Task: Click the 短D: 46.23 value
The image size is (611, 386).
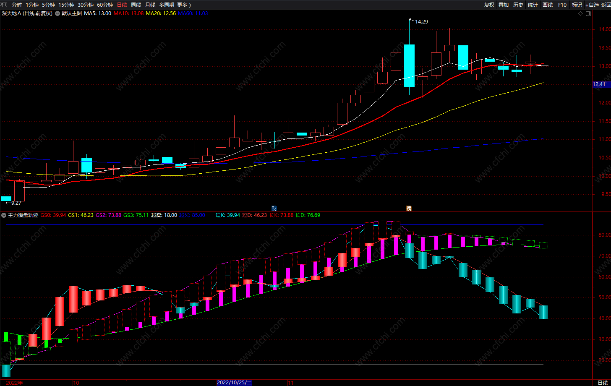Action: click(x=255, y=215)
